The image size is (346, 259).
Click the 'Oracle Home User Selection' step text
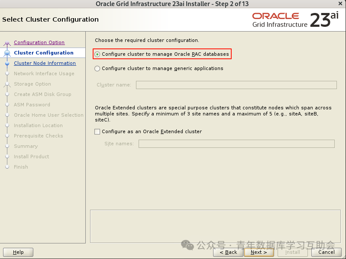pos(49,115)
